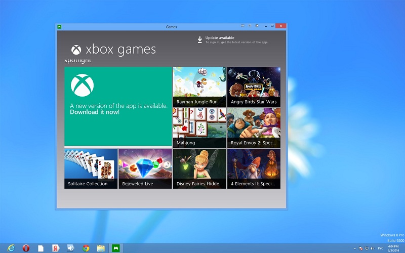Click 'Download it now!' in the green tile

point(95,112)
